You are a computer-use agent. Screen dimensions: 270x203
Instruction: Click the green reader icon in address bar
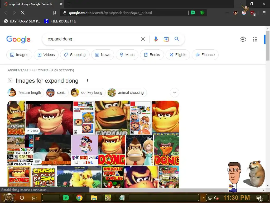pos(193,12)
